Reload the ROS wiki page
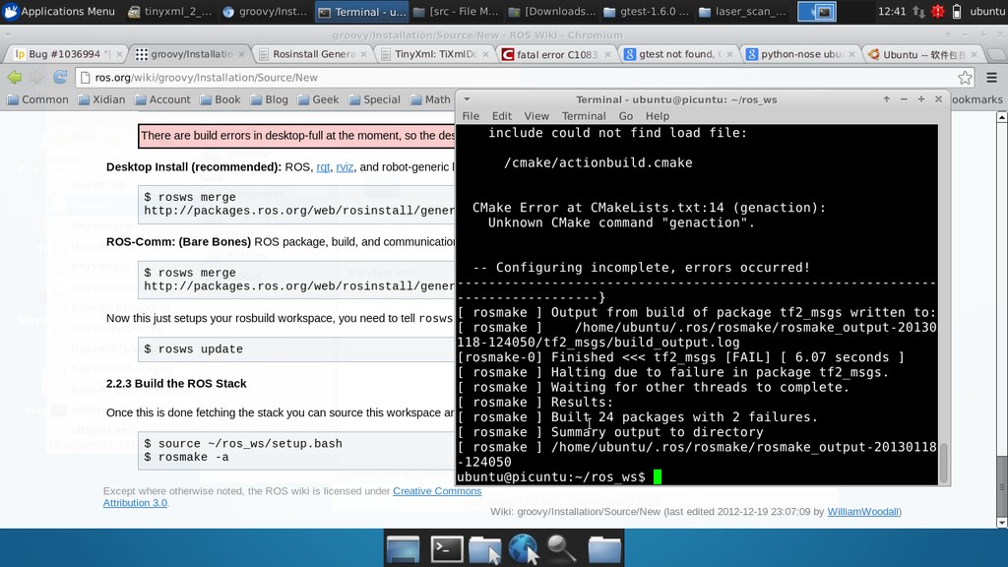 (60, 77)
